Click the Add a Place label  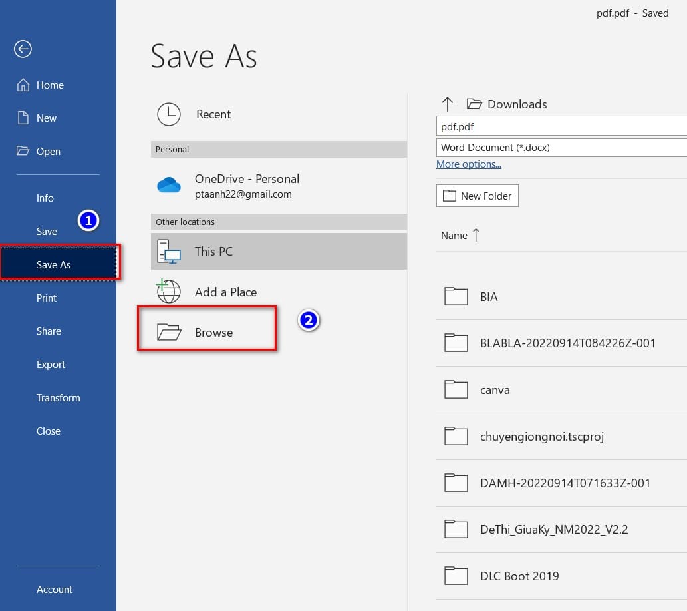[x=225, y=292]
